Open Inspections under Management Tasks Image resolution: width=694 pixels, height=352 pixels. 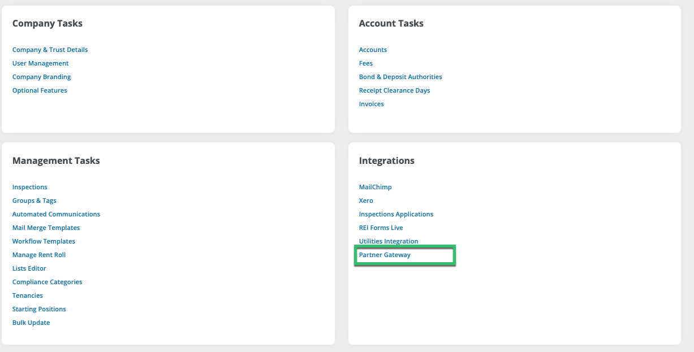click(x=30, y=187)
